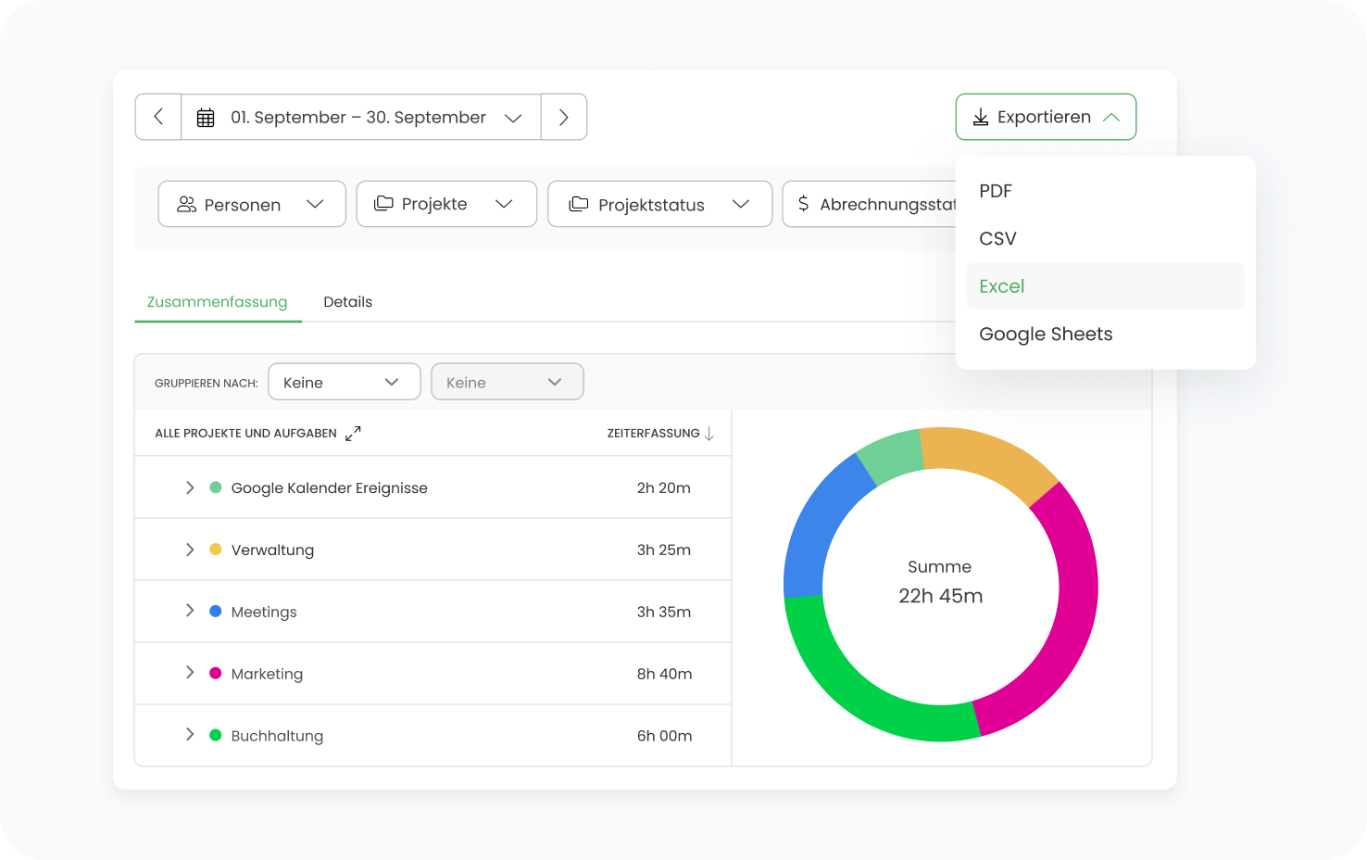Expand the Marketing project row
1367x860 pixels.
190,673
